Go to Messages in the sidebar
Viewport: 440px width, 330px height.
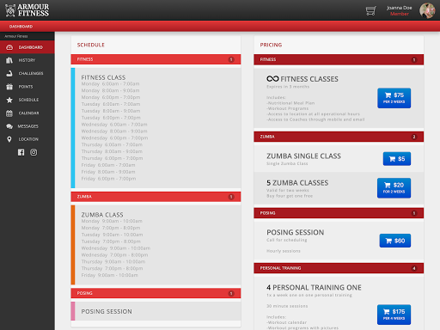click(x=27, y=126)
